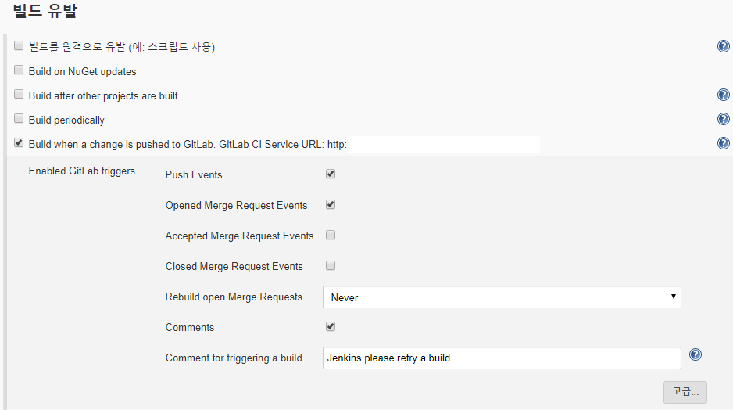This screenshot has height=410, width=733.
Task: Uncheck Opened Merge Request Events
Action: click(331, 204)
